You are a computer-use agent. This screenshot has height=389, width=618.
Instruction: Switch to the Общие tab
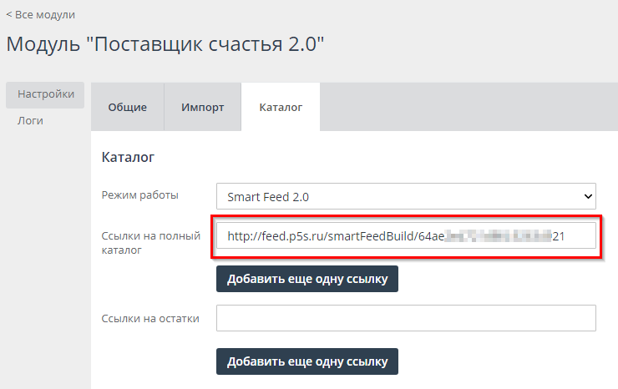(x=127, y=107)
